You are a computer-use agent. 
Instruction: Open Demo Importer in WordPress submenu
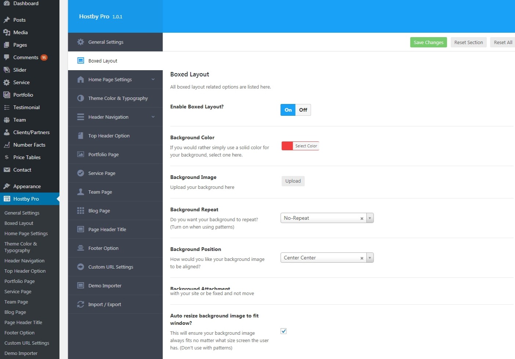click(21, 353)
